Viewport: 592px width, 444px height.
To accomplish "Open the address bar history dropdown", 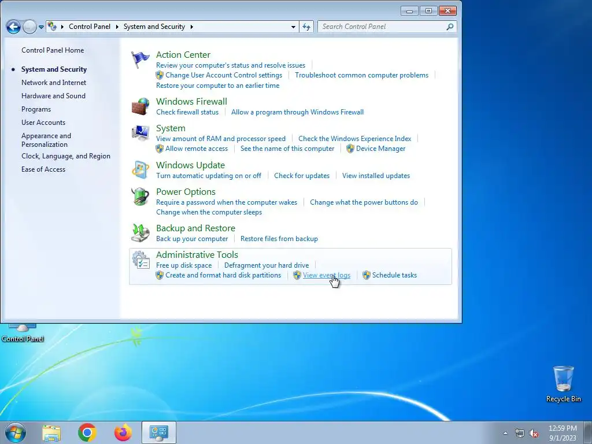I will pos(293,27).
